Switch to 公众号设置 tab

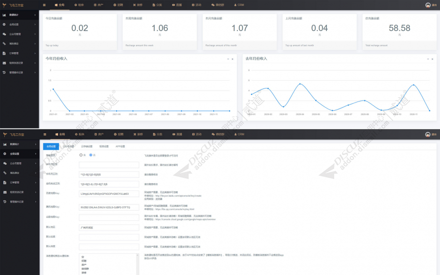tap(69, 146)
